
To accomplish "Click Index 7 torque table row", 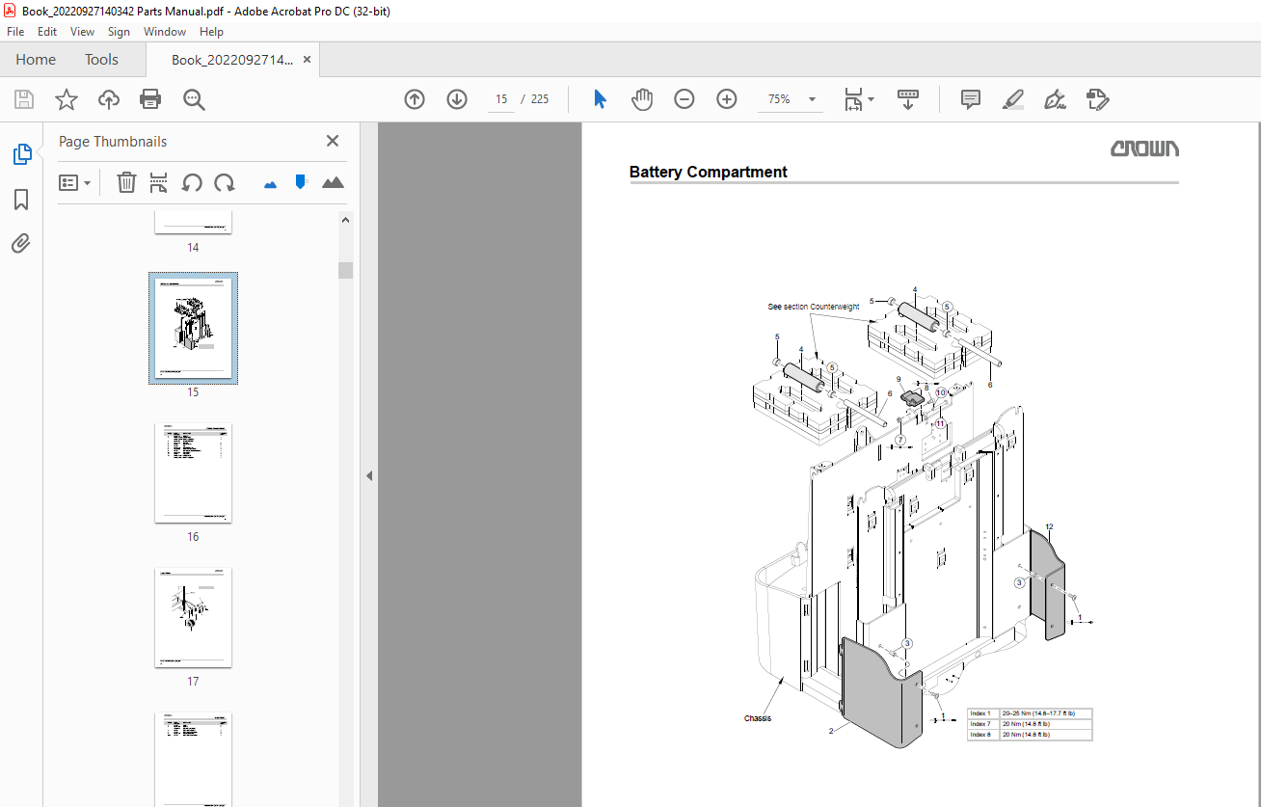I will tap(1030, 724).
